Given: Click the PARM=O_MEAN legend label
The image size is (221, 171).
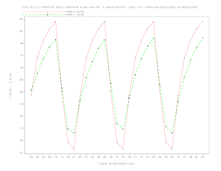Looking at the screenshot, I should tap(75, 12).
